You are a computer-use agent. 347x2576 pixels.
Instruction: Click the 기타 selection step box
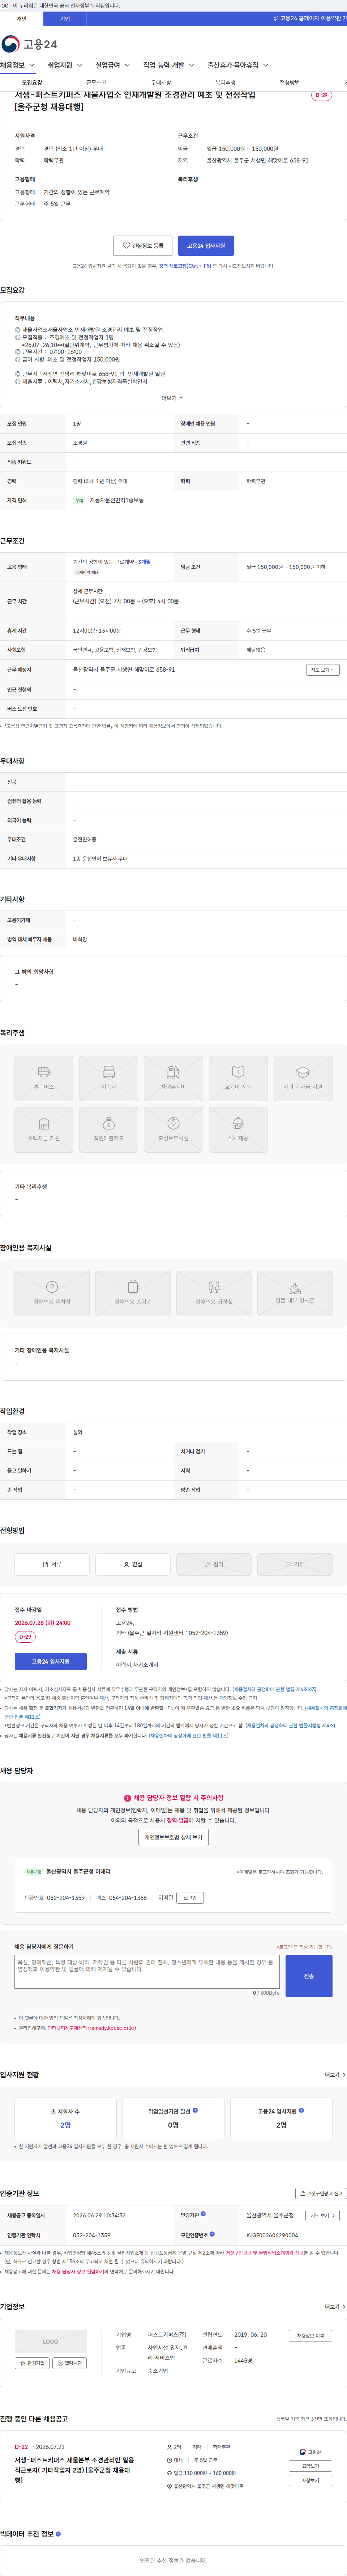(x=295, y=1564)
